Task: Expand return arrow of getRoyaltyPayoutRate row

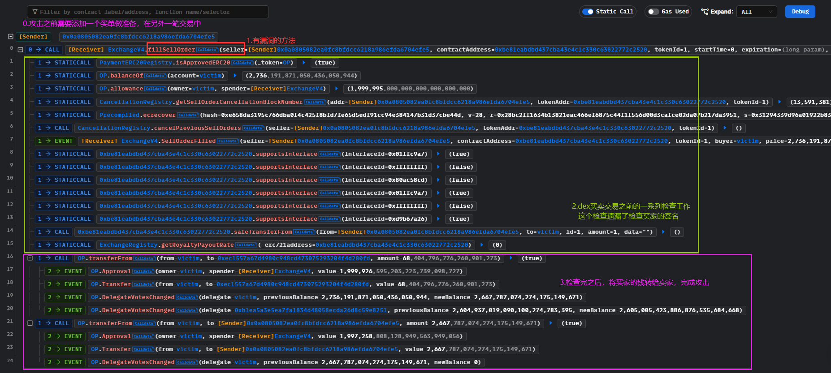Action: tap(482, 245)
